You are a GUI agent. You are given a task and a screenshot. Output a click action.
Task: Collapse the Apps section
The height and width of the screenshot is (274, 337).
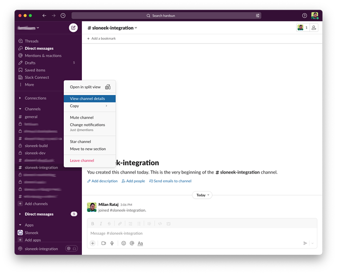20,225
